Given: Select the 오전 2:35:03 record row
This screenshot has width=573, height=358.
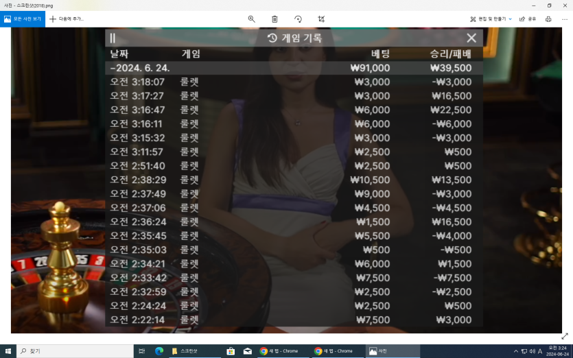Looking at the screenshot, I should click(294, 250).
